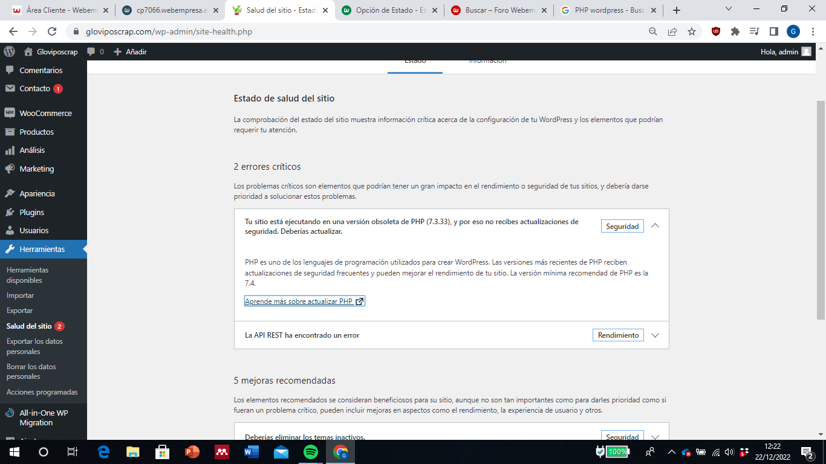
Task: Switch to Buscar Foro Webempresa tab
Action: [499, 10]
